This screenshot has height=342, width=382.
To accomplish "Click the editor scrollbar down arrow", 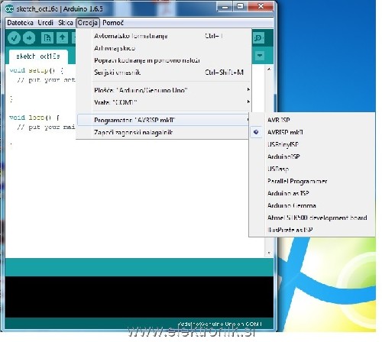I will (x=269, y=253).
